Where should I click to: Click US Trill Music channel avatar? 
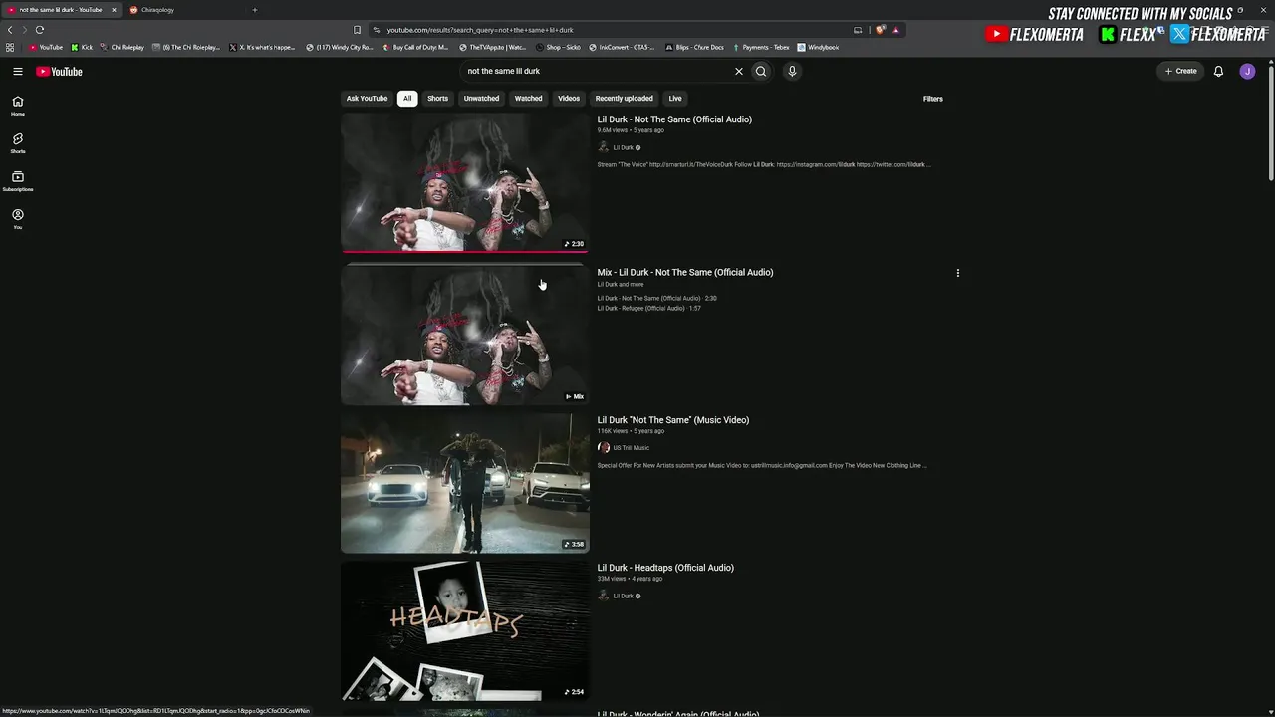point(603,448)
